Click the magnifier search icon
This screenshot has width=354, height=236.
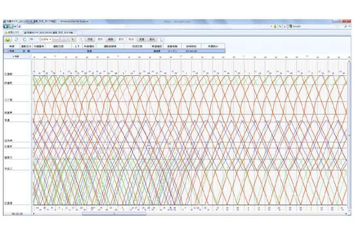coord(345,27)
